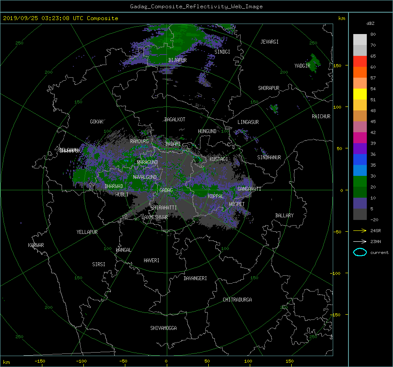Click the HUNGUND city label
Screen dimensions: 393x367
tap(207, 131)
